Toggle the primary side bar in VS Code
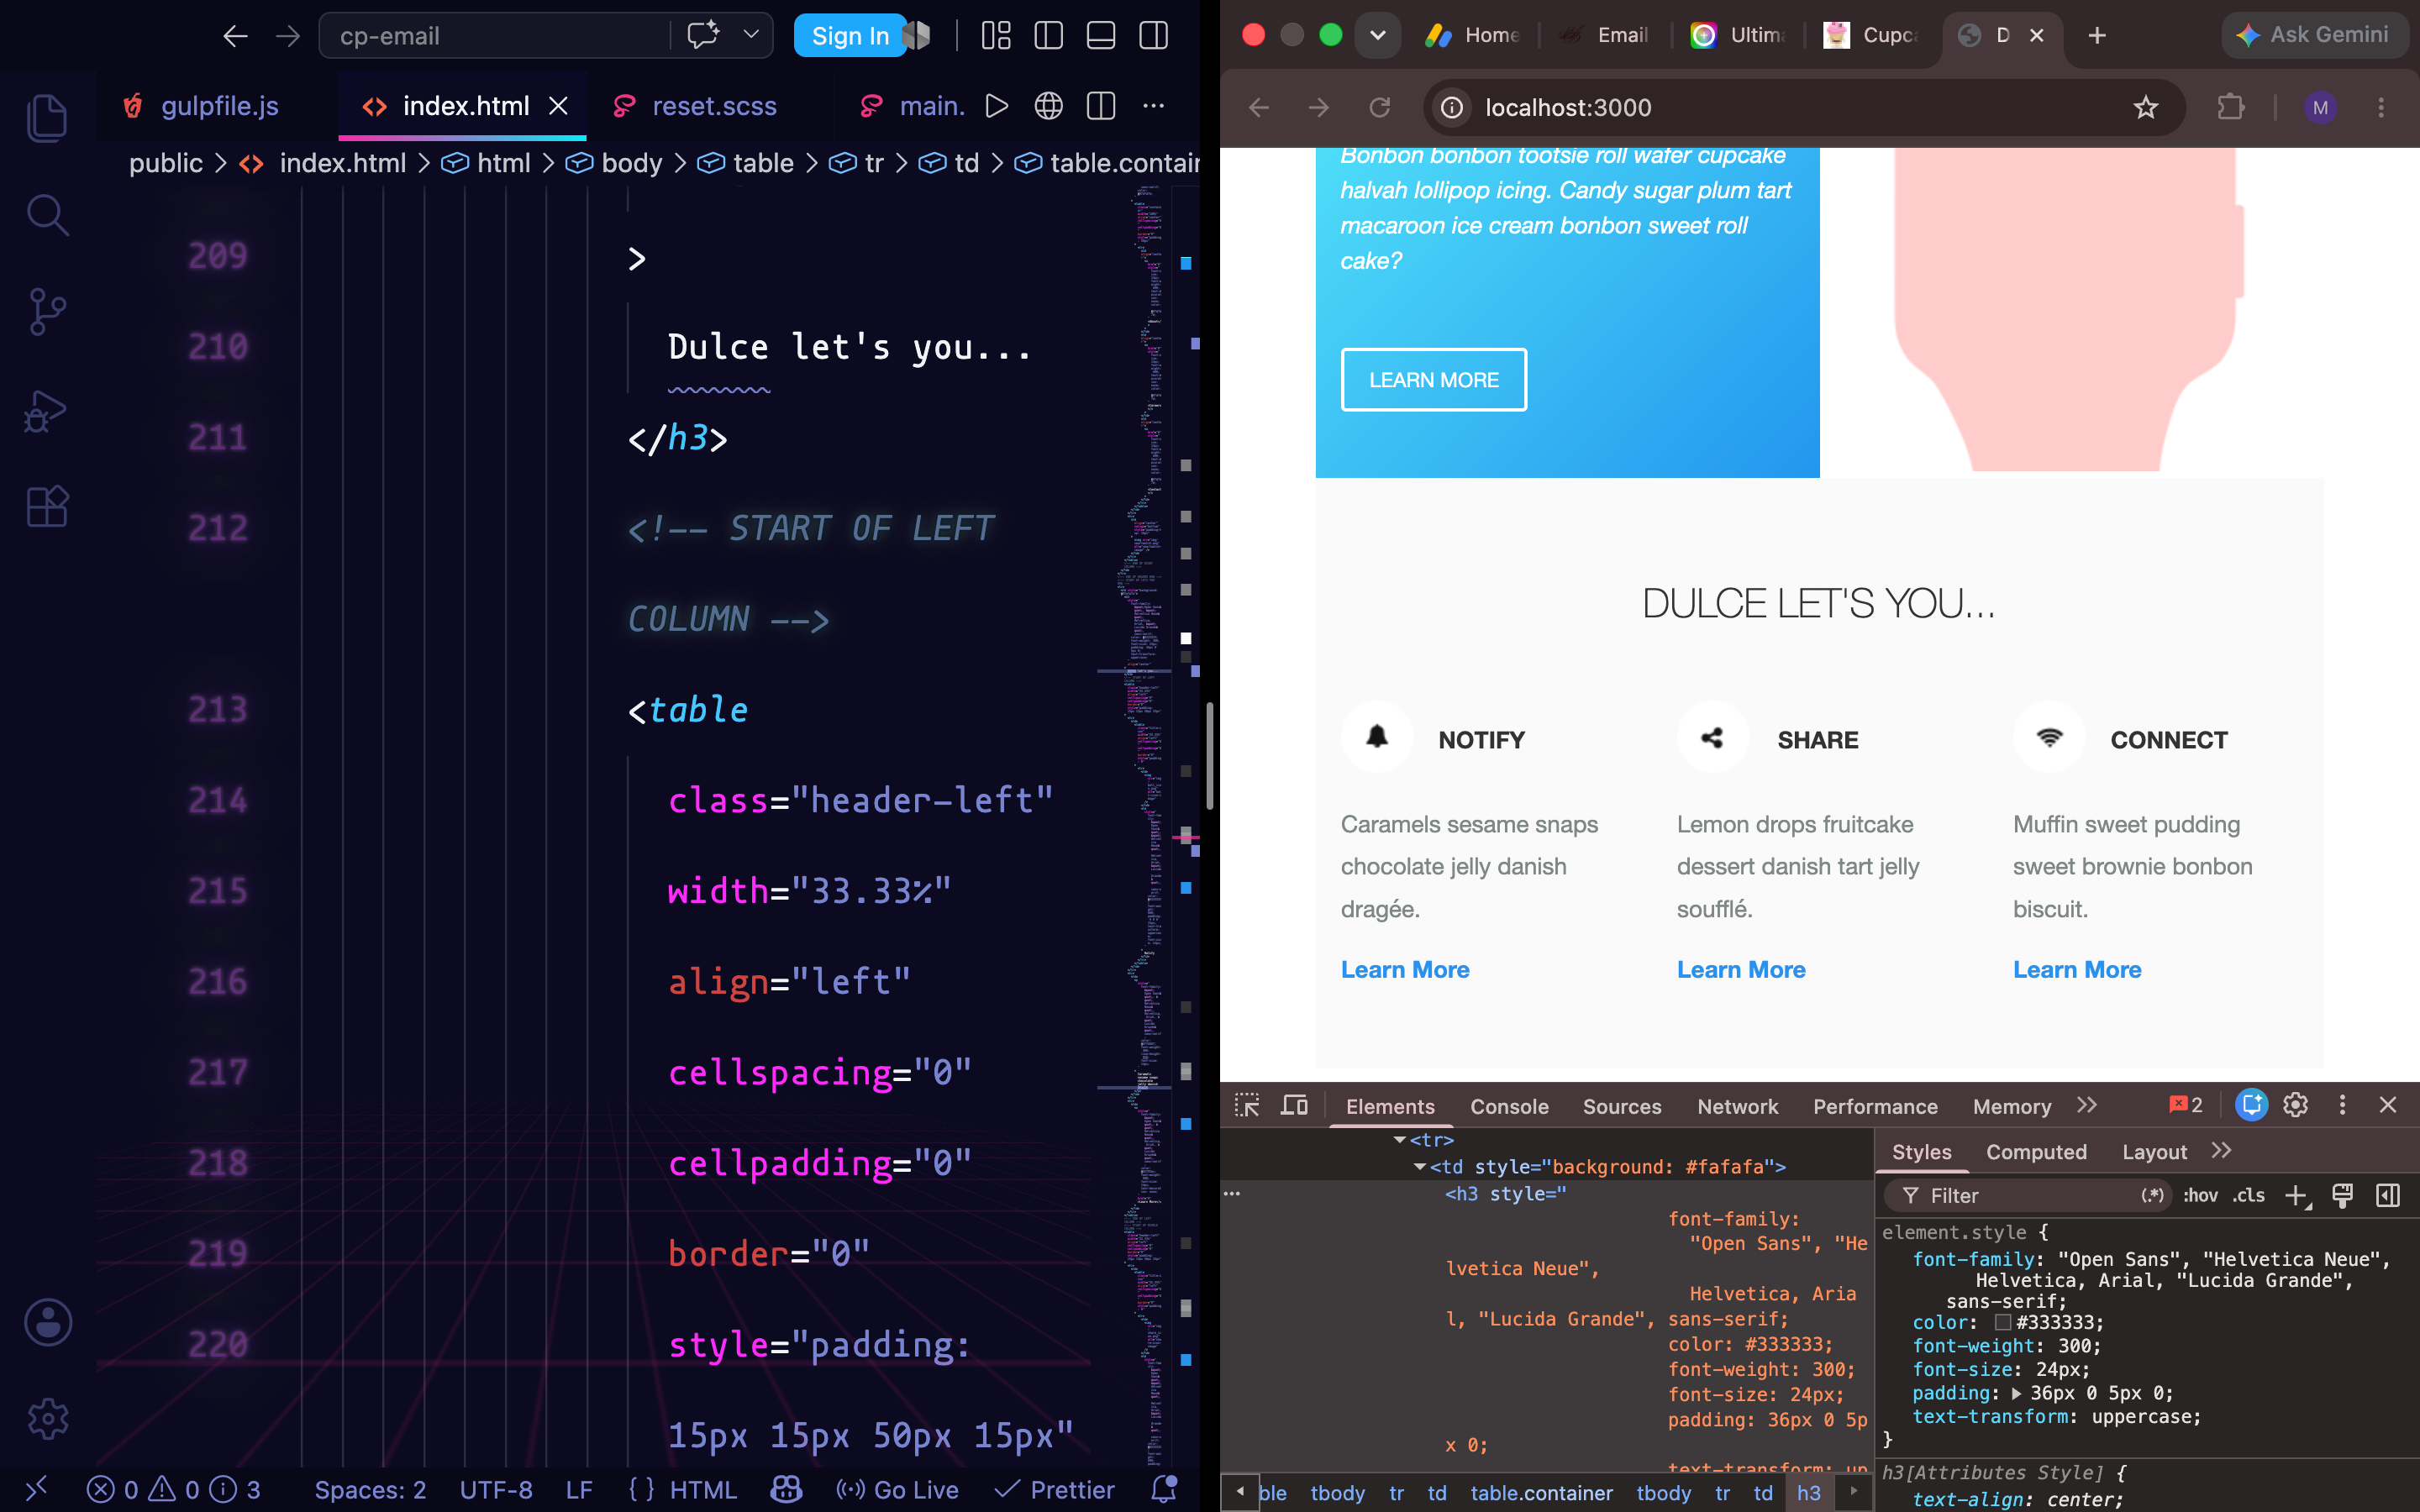The image size is (2420, 1512). (x=1048, y=36)
